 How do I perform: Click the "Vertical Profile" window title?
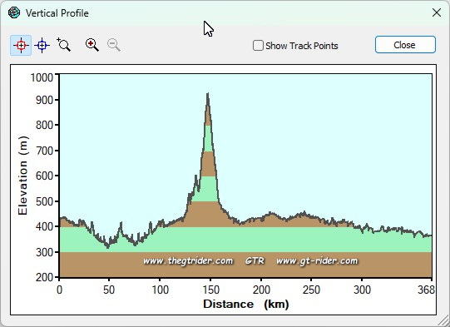[x=57, y=13]
